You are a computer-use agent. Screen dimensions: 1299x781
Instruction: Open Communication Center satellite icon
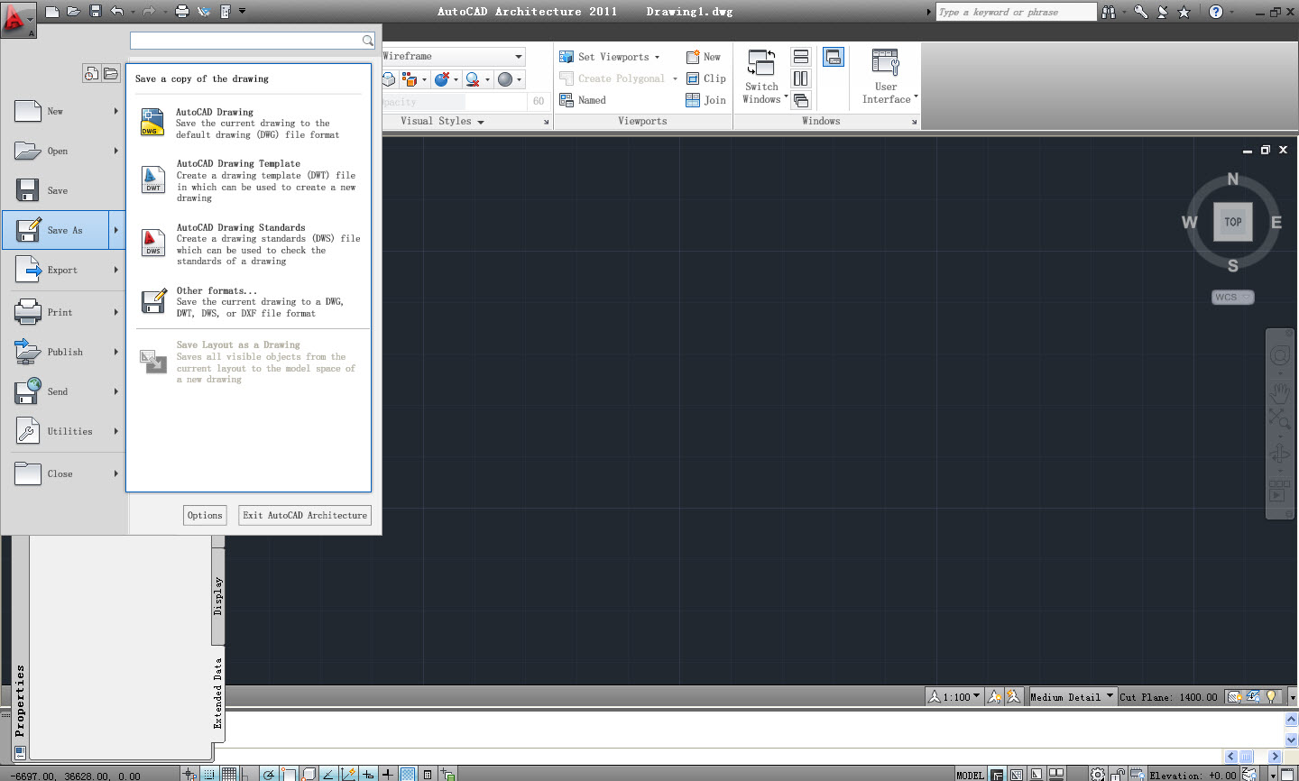click(x=1163, y=12)
